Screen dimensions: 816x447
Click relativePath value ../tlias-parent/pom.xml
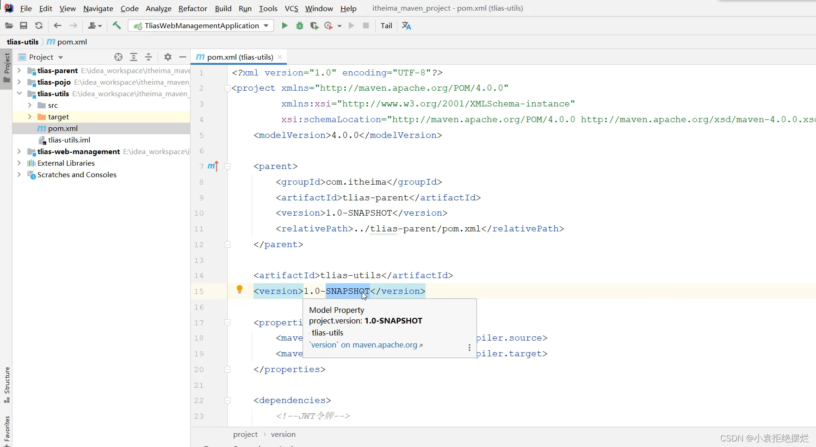point(417,229)
